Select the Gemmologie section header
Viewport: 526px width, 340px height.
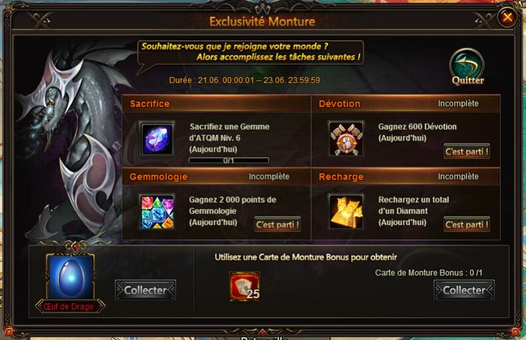coord(217,176)
